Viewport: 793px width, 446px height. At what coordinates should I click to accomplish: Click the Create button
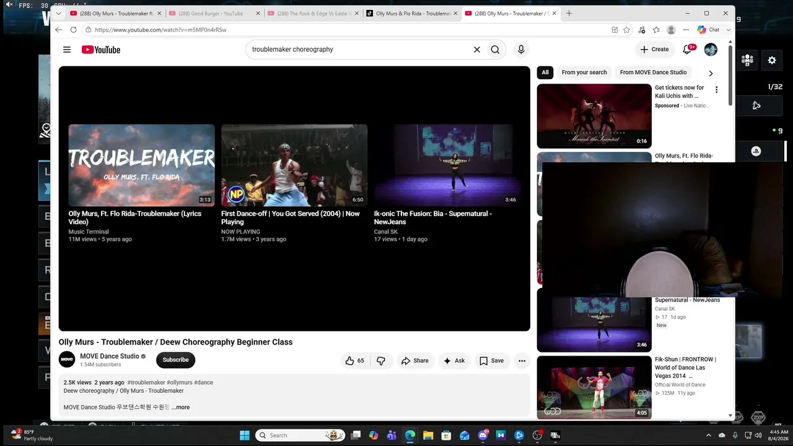[x=654, y=50]
